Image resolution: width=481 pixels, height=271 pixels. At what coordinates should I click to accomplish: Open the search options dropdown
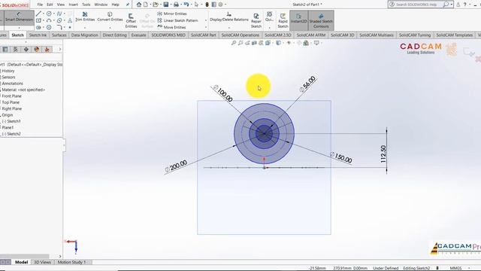click(451, 5)
